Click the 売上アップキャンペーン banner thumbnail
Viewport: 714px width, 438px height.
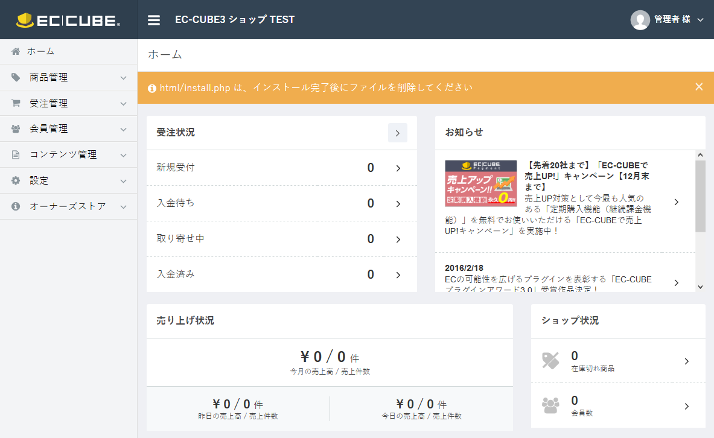(480, 183)
